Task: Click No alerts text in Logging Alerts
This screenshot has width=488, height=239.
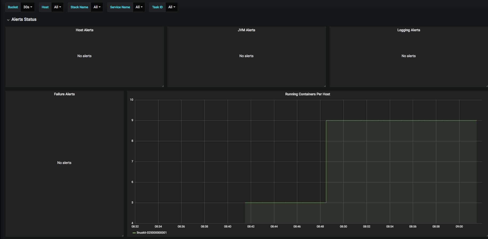Action: (x=409, y=56)
